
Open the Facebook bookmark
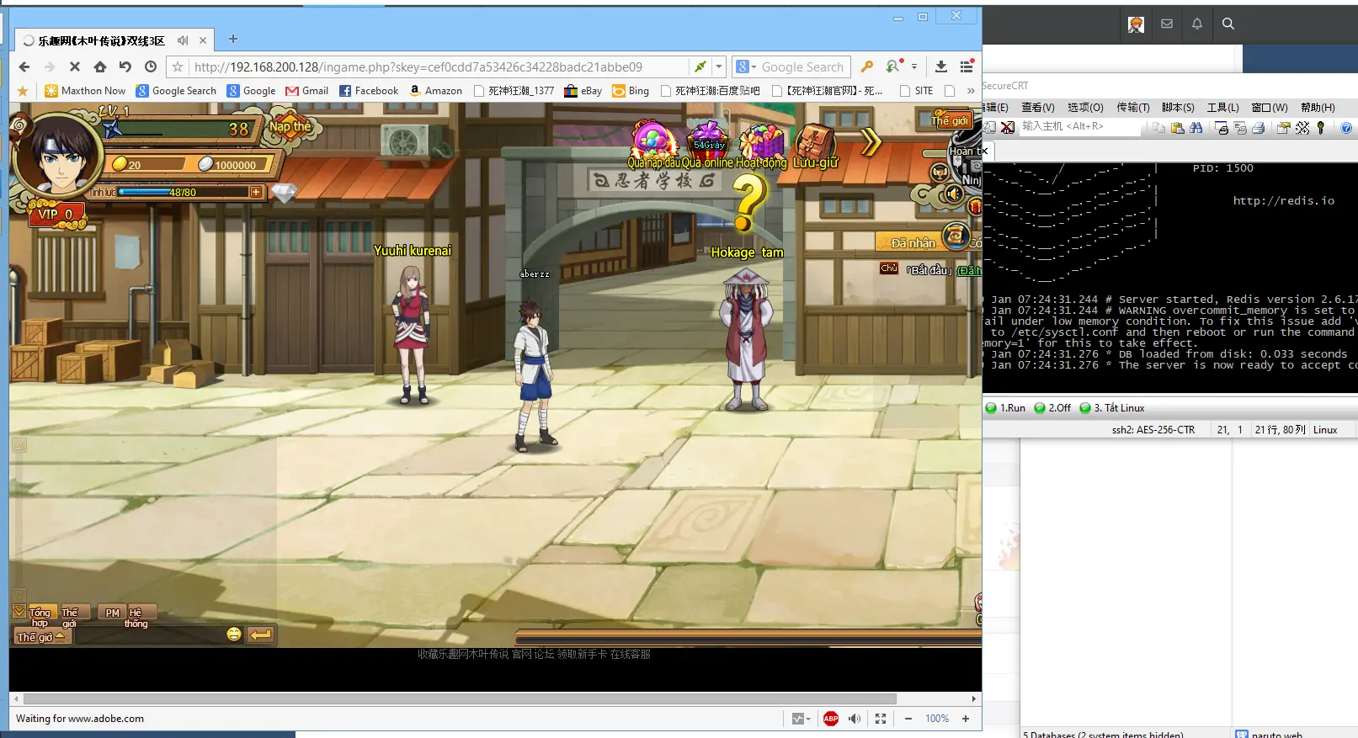[x=369, y=91]
